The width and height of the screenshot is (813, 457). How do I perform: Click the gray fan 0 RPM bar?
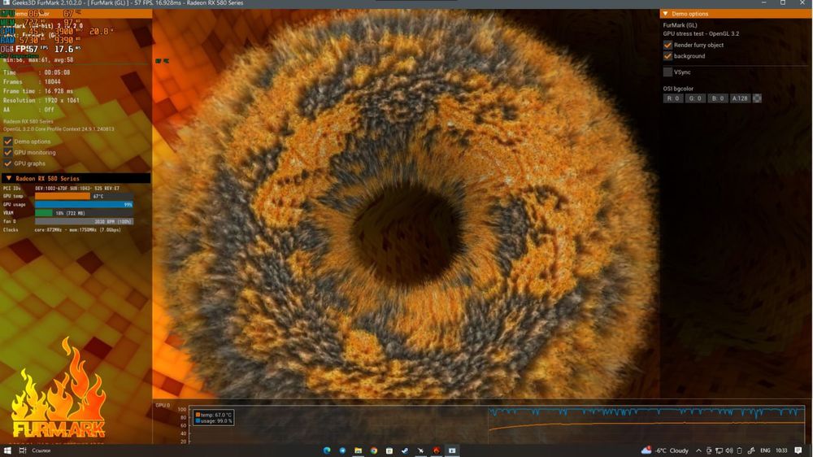(x=84, y=221)
